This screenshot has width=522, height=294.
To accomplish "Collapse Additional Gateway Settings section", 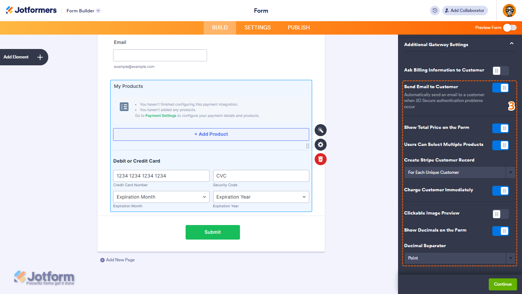I will pyautogui.click(x=511, y=44).
